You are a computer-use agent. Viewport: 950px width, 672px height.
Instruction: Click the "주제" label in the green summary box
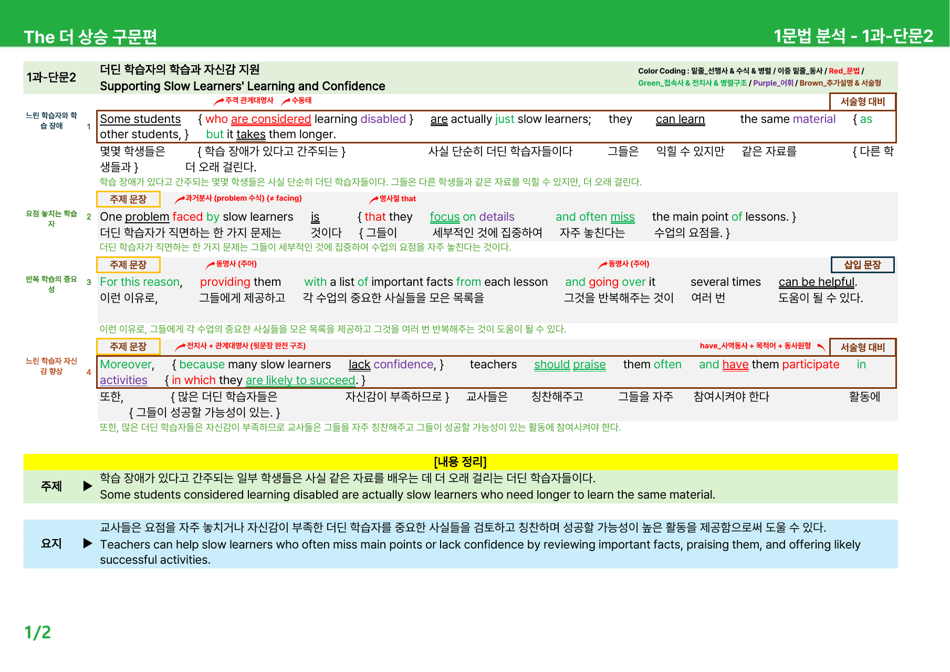(51, 487)
